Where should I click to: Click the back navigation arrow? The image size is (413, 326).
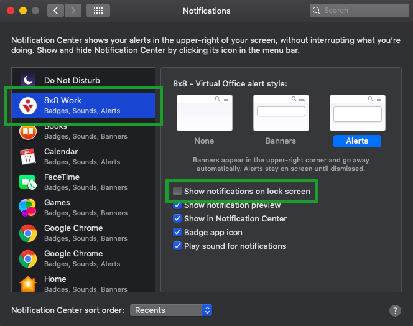click(55, 11)
